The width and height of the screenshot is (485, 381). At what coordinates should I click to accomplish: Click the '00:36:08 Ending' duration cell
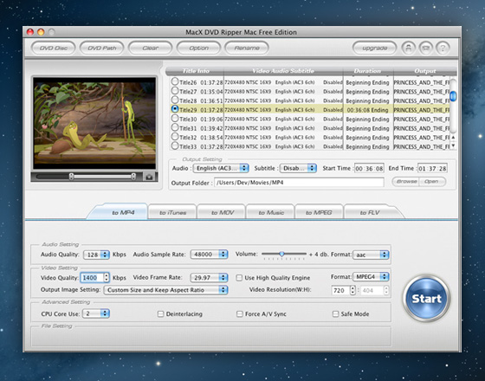pos(367,110)
